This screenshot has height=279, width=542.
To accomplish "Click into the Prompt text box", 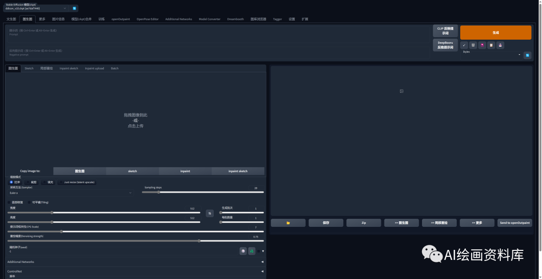I will (218, 34).
